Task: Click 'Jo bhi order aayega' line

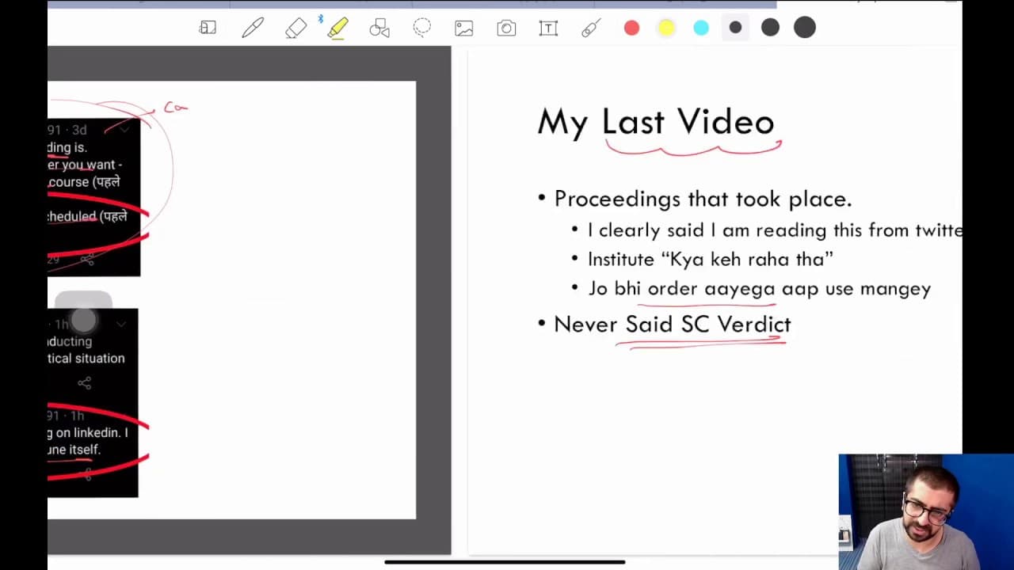Action: pyautogui.click(x=760, y=289)
